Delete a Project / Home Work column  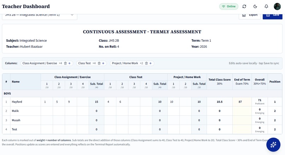click(x=146, y=63)
